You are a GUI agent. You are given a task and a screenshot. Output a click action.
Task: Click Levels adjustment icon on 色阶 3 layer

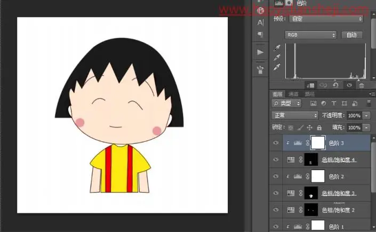tap(298, 143)
